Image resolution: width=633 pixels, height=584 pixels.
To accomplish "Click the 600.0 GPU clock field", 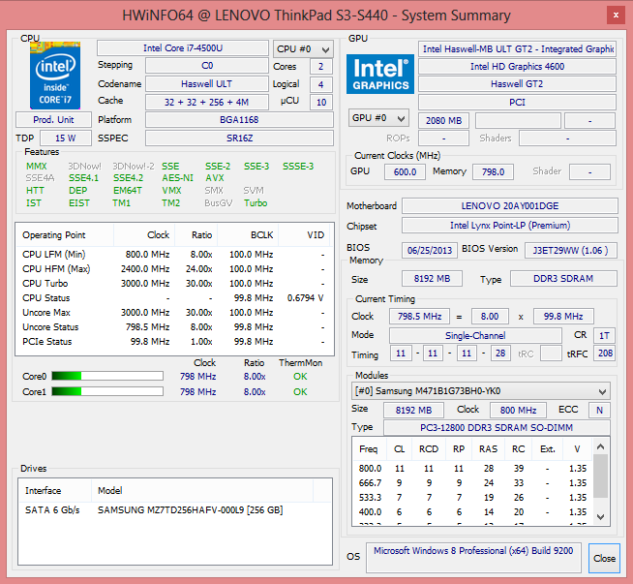I will 405,172.
